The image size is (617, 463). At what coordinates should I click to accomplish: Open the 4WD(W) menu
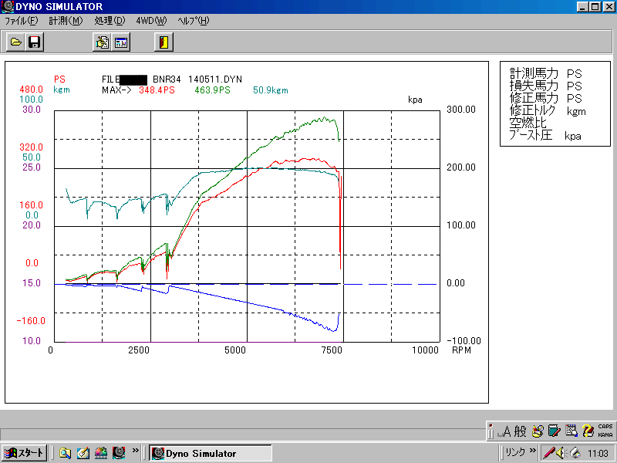(150, 21)
